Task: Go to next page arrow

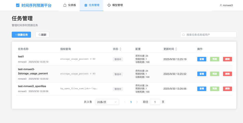Action: [x=137, y=102]
